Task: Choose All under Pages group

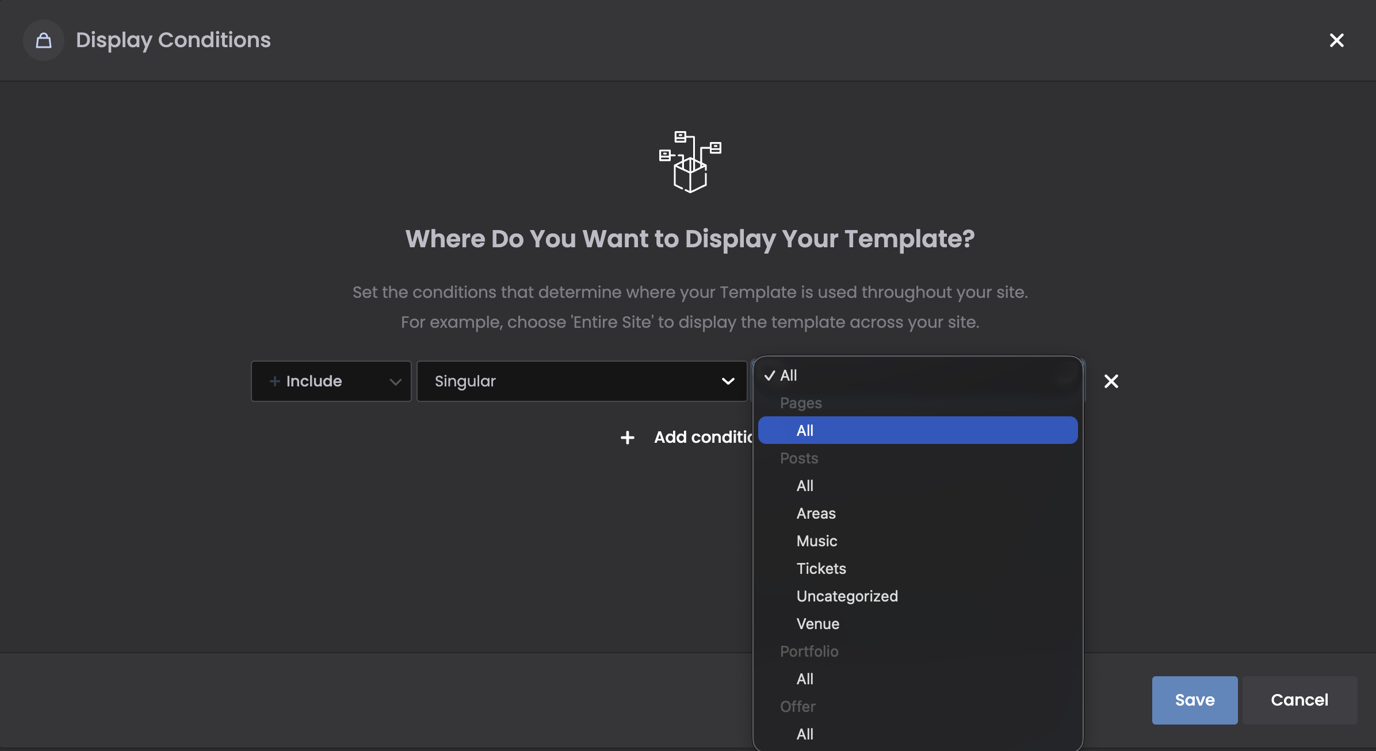Action: (805, 431)
